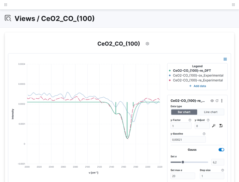
Task: Click the red legend dot for re_Experimental
Action: tap(170, 80)
